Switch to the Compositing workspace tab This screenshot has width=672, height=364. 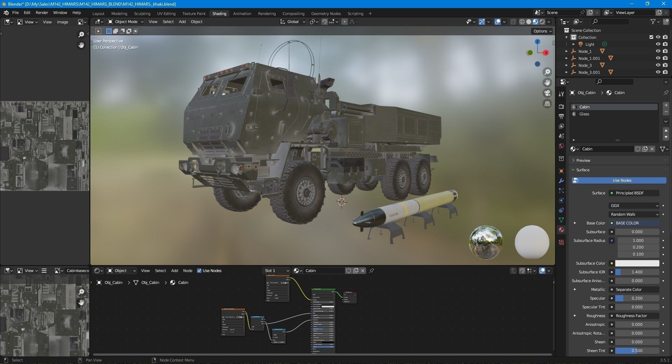[x=293, y=14]
